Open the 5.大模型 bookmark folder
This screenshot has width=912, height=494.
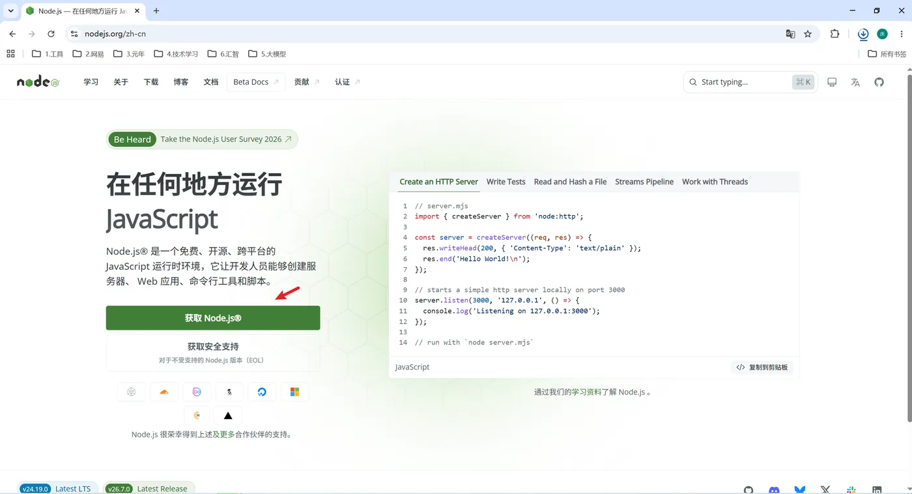[267, 54]
